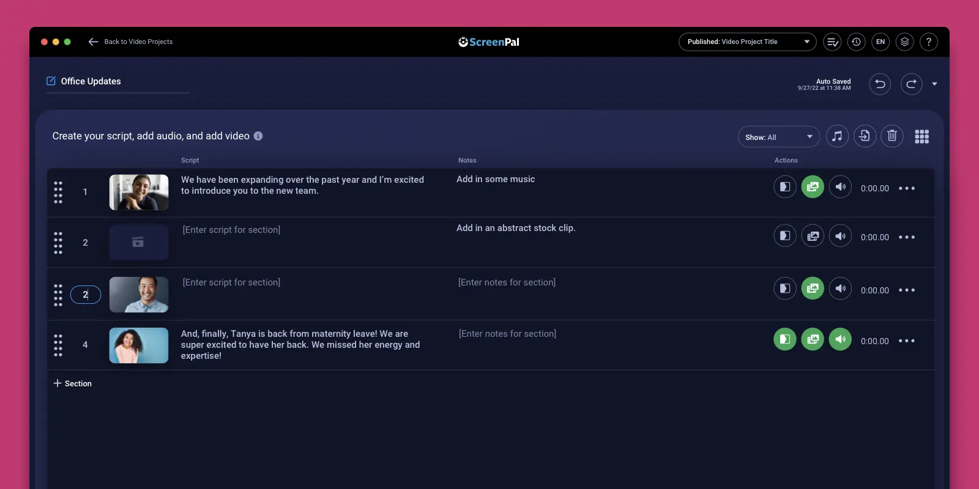Go back to Video Projects
Screen dimensions: 979x489
click(130, 42)
